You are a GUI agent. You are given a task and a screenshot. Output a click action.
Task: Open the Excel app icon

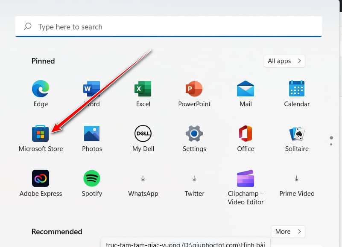coord(143,89)
